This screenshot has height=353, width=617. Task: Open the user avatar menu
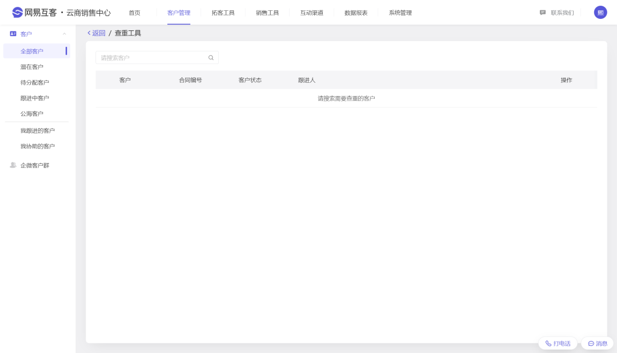tap(600, 13)
